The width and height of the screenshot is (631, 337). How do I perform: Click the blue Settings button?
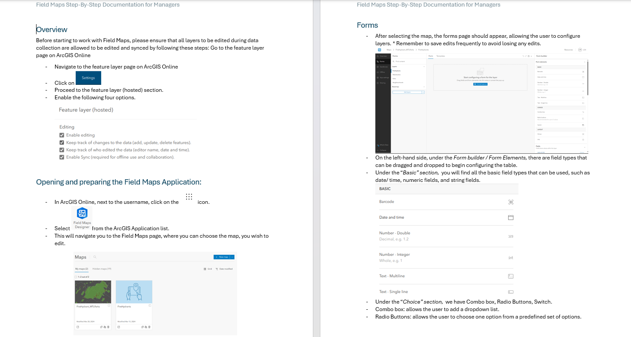click(88, 78)
